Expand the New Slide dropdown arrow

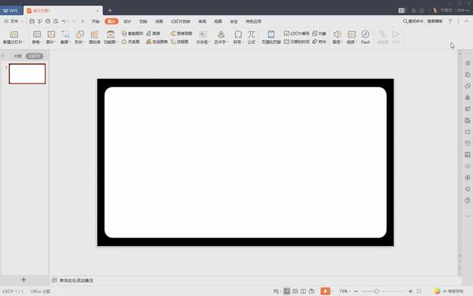tap(24, 42)
